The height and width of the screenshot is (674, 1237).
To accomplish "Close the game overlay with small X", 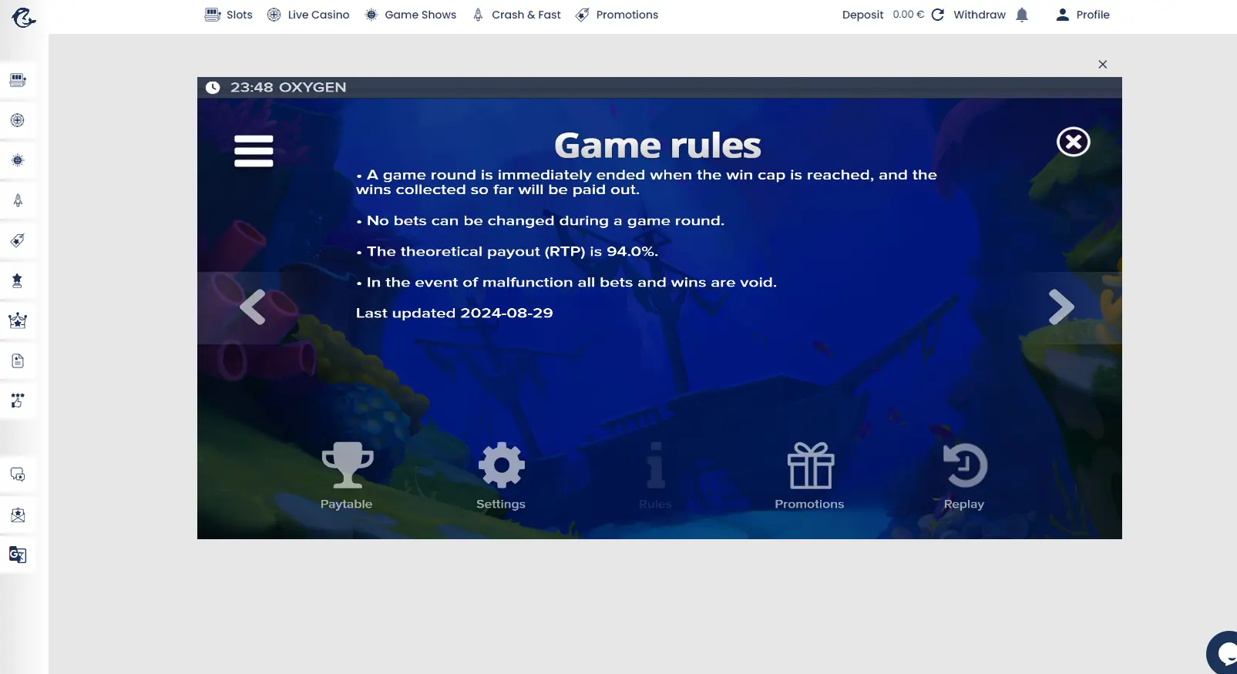I will coord(1103,65).
